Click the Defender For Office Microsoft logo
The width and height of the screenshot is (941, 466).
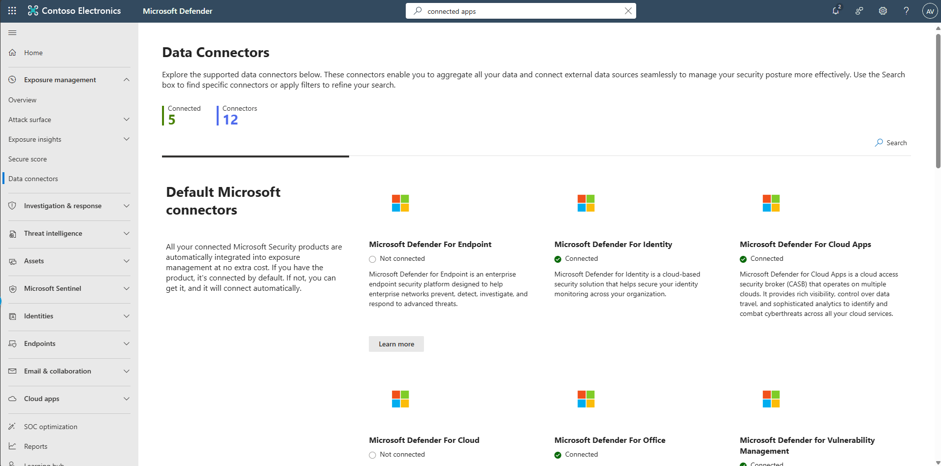[x=586, y=399]
